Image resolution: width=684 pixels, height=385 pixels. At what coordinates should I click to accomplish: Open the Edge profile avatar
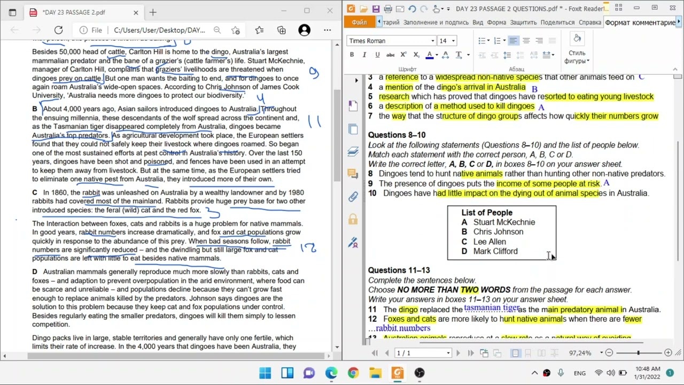304,30
